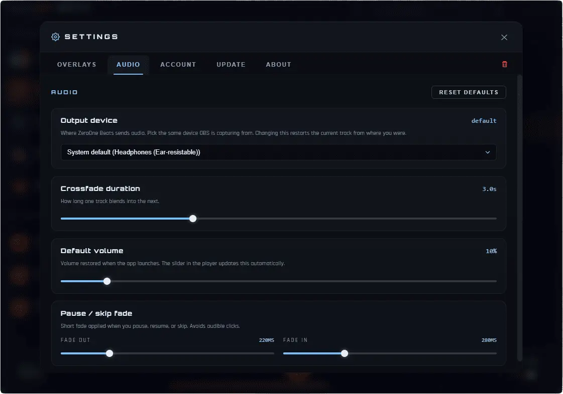Go to the Update tab
This screenshot has width=563, height=394.
[x=231, y=65]
